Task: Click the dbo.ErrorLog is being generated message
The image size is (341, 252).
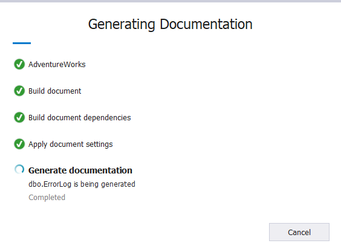Action: click(82, 184)
